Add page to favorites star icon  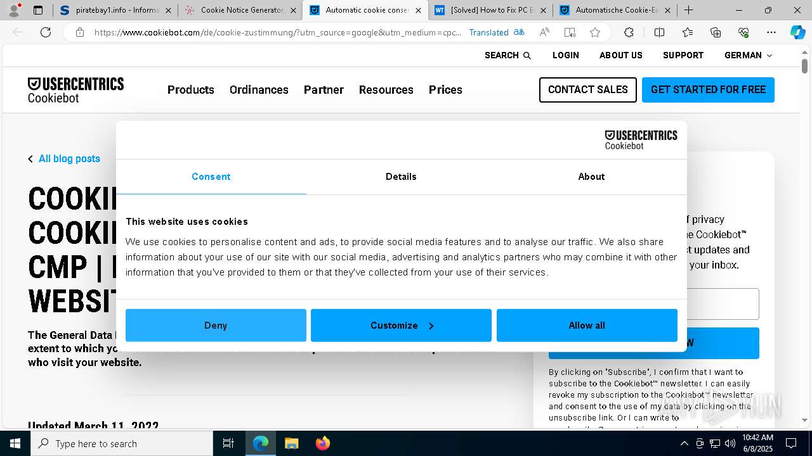pyautogui.click(x=595, y=32)
